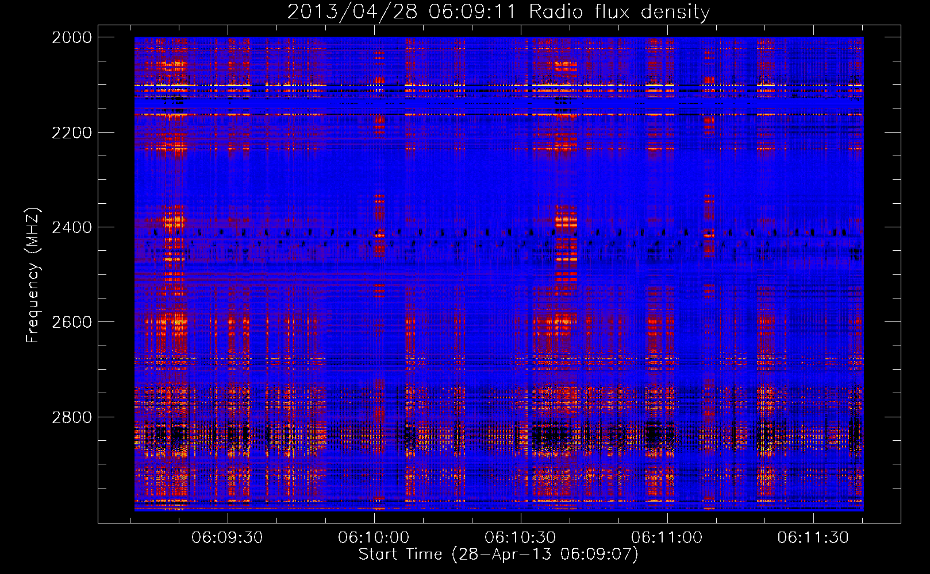This screenshot has height=574, width=930.
Task: Select the 2400 frequency tick label
Action: 72,227
